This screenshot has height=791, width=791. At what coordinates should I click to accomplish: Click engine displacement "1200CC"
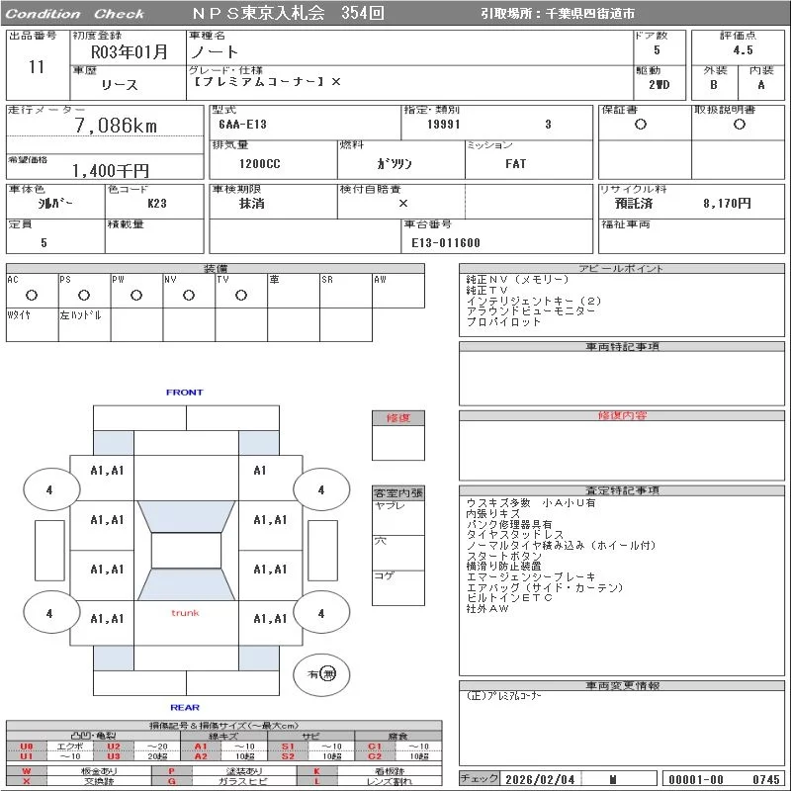coord(260,164)
